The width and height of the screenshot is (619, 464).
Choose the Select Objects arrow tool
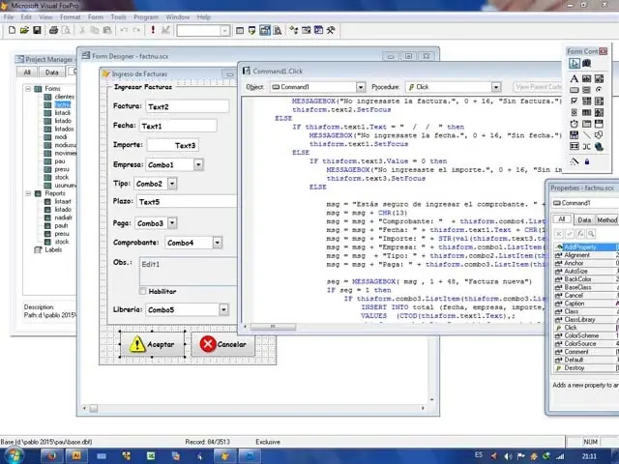pyautogui.click(x=575, y=63)
